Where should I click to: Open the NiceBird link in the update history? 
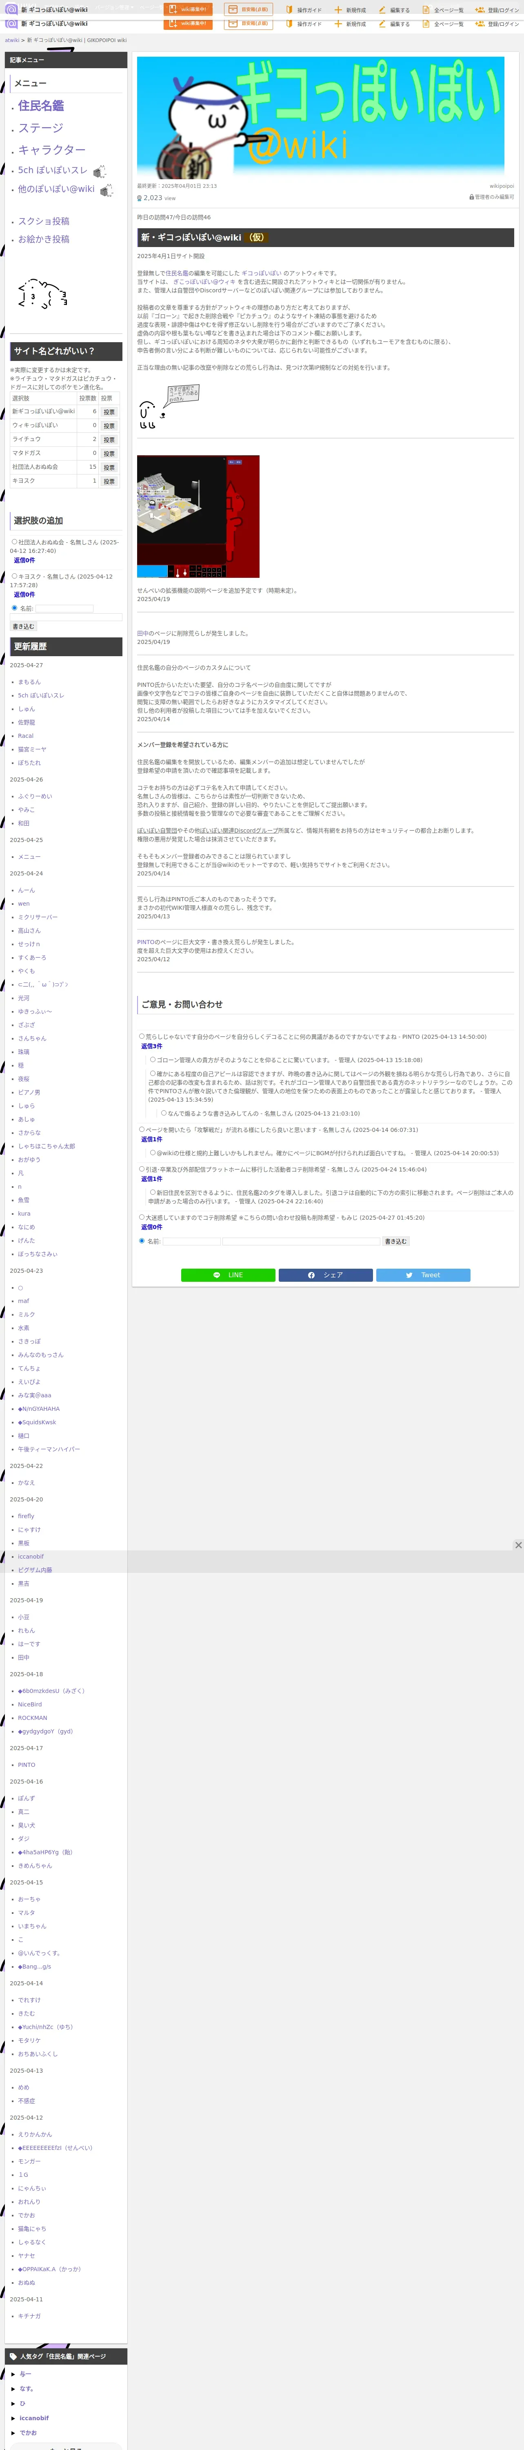(x=29, y=1704)
